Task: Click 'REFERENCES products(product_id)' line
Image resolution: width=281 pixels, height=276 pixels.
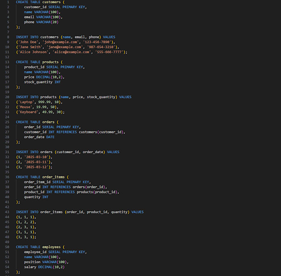Action: tap(71, 192)
